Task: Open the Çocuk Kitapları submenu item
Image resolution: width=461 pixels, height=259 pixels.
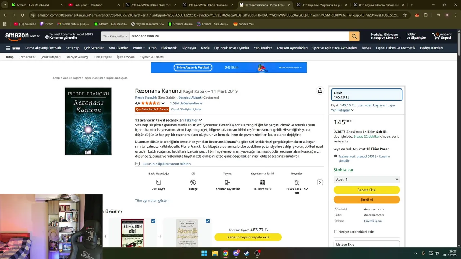Action: tap(50, 57)
